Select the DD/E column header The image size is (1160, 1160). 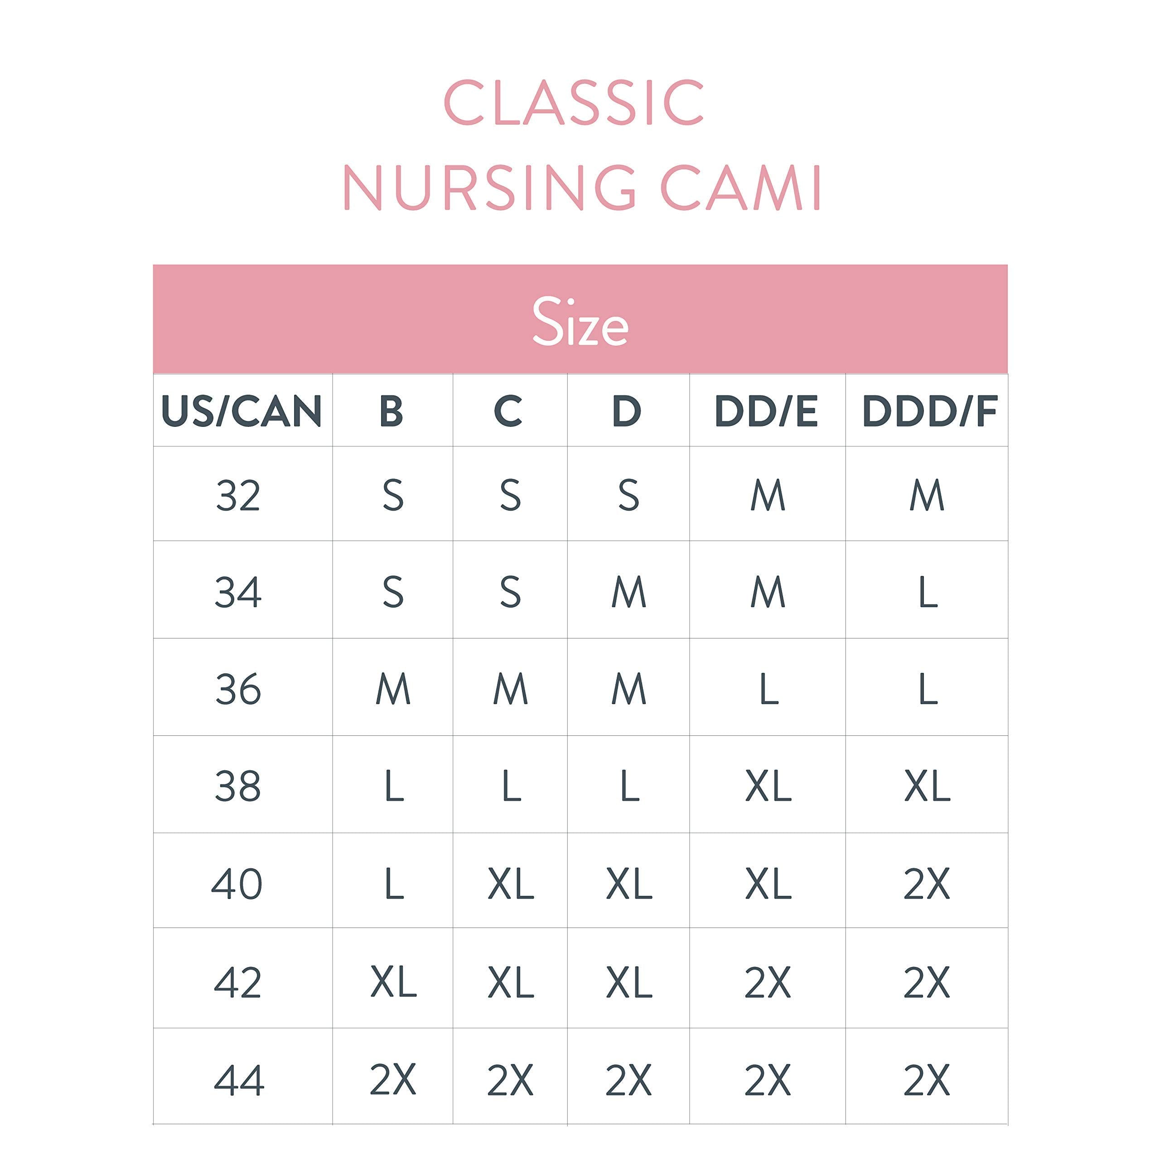[x=766, y=412]
